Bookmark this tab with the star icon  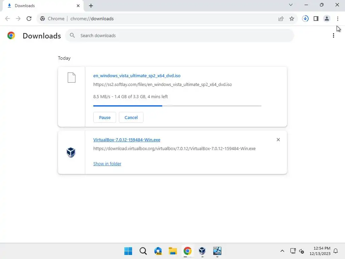point(292,19)
